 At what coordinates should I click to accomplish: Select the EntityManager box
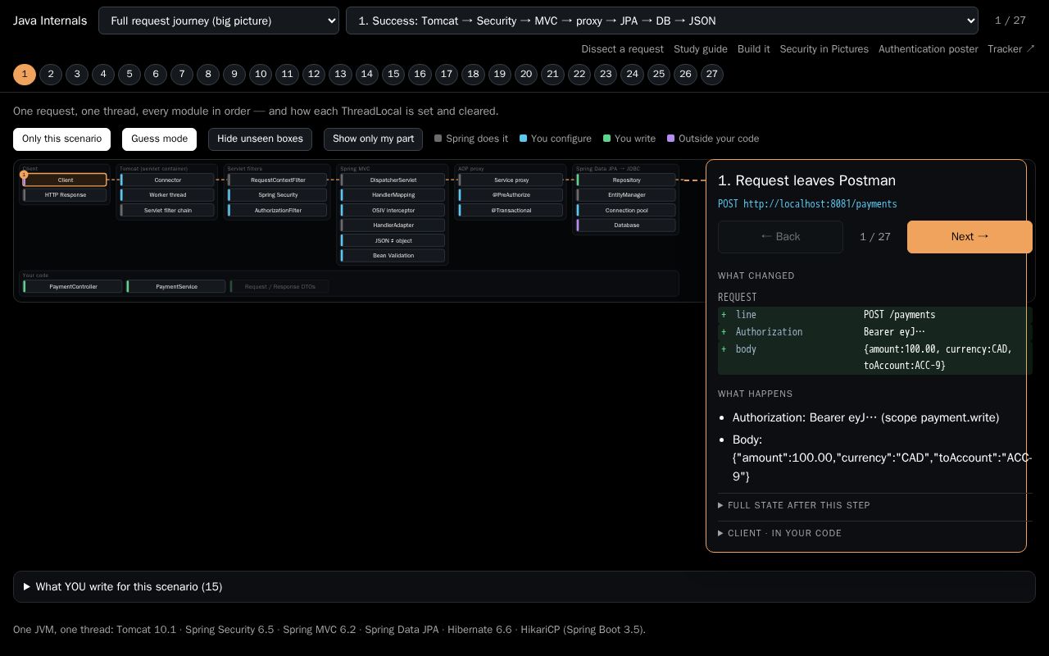point(626,195)
